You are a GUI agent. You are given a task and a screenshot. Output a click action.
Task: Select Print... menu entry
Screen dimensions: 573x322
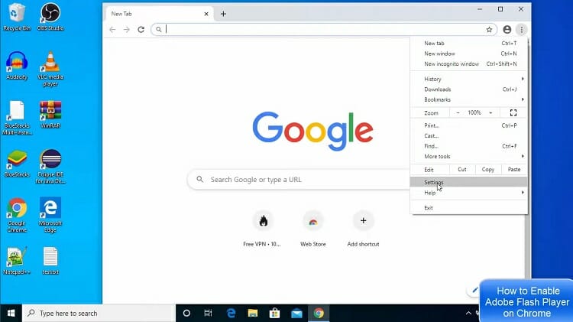pyautogui.click(x=469, y=125)
